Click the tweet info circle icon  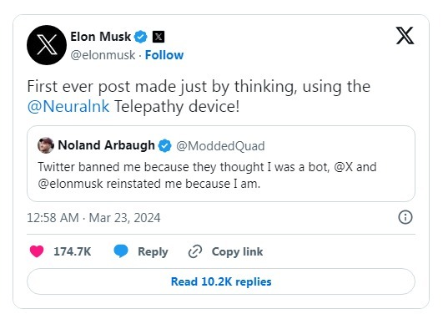[405, 217]
